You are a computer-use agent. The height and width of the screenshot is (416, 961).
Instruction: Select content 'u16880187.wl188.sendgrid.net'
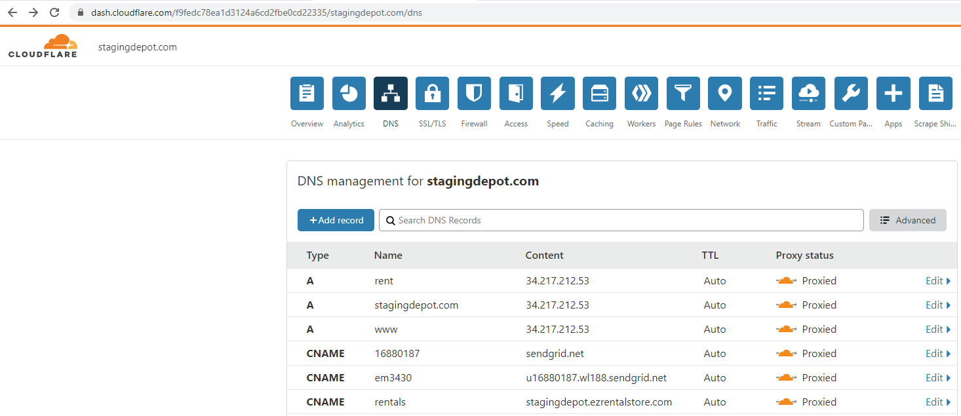(x=597, y=378)
